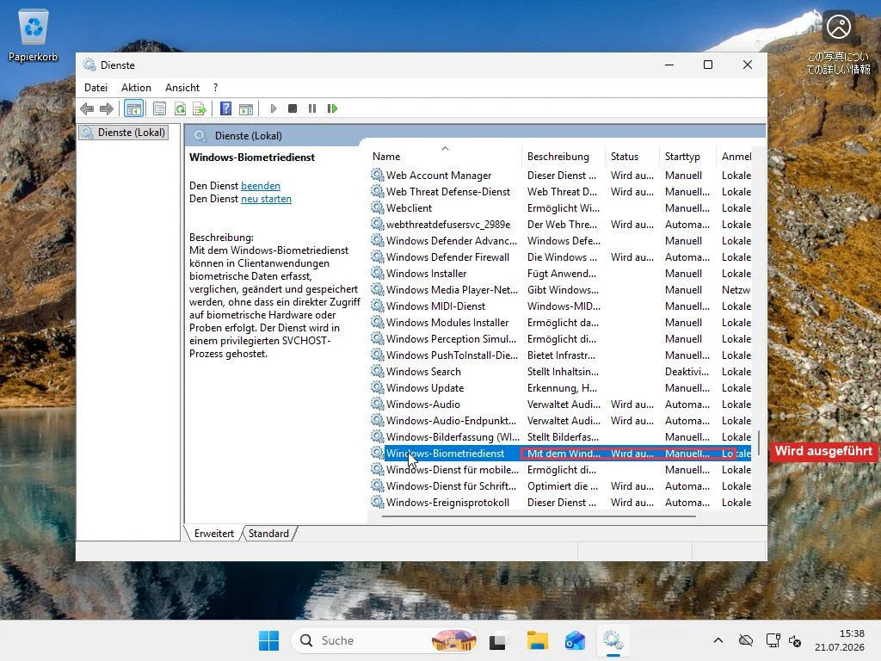Click the horizontal scrollbar of the list
This screenshot has width=881, height=661.
(539, 516)
